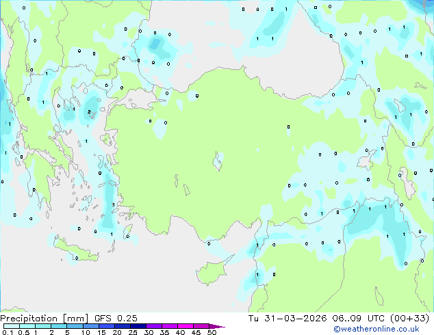The image size is (434, 335).
Task: Click the '06..09 UTC' time range
Action: (x=358, y=319)
